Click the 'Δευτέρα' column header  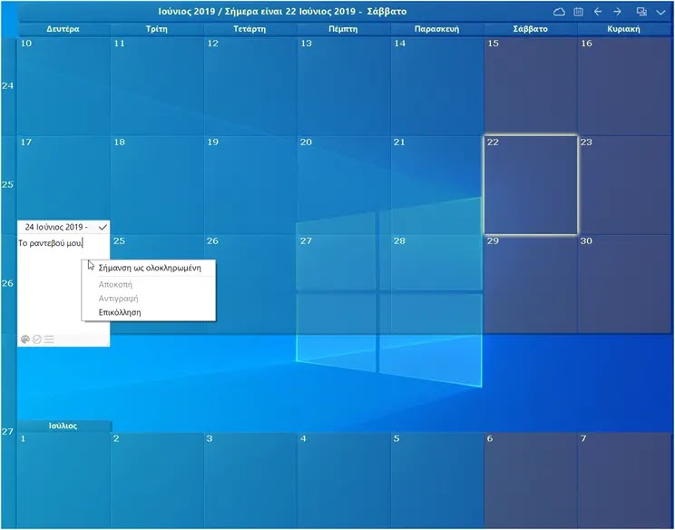[x=63, y=29]
